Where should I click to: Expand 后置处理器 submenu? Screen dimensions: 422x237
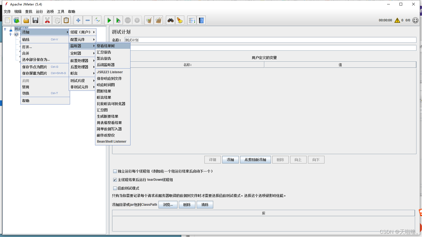82,67
